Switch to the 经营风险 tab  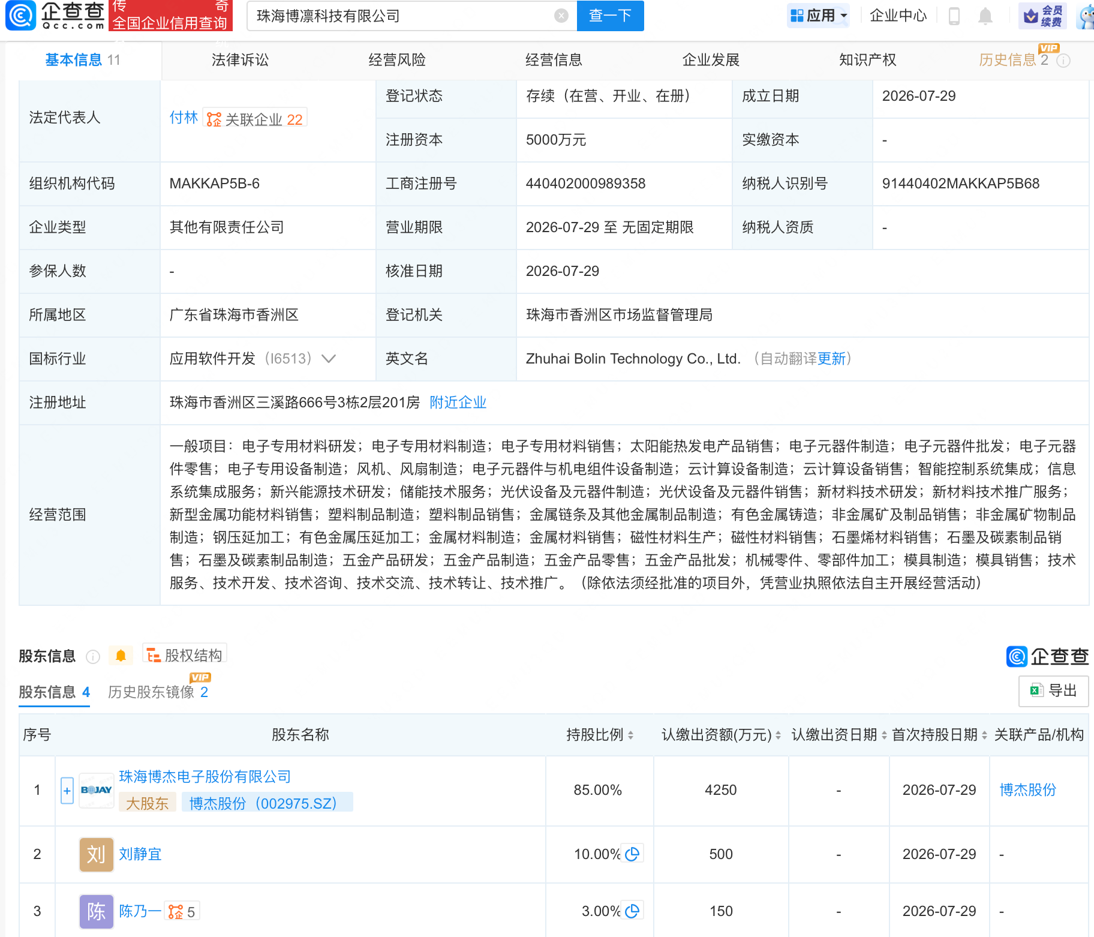pyautogui.click(x=397, y=60)
